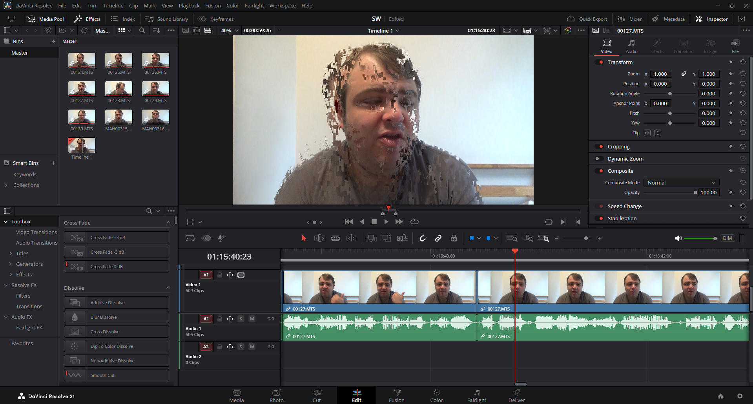This screenshot has width=753, height=404.
Task: Select the 00128.MTS clip thumbnail
Action: [x=119, y=89]
